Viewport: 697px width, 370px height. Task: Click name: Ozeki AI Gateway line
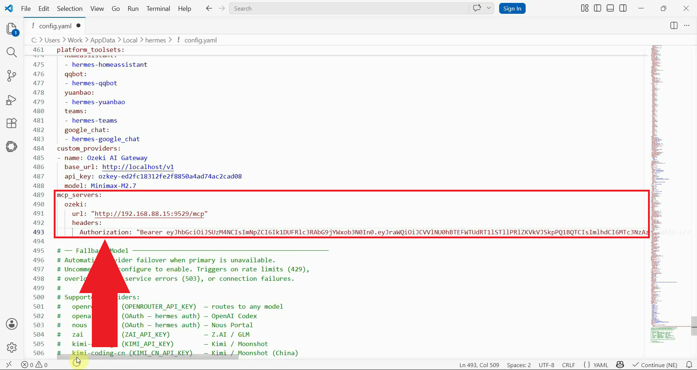[106, 158]
